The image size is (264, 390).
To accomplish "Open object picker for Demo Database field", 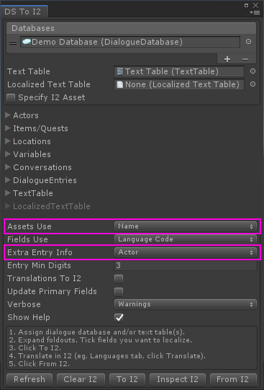I will coord(248,42).
